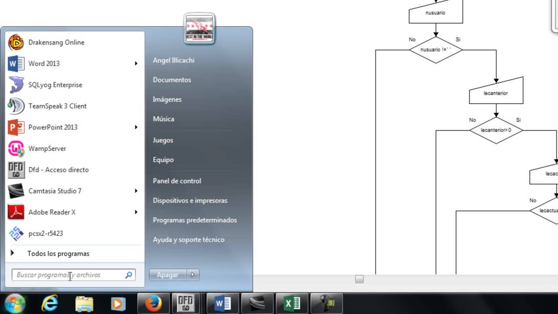The image size is (558, 314).
Task: Open Windows Media Player from taskbar
Action: (118, 304)
